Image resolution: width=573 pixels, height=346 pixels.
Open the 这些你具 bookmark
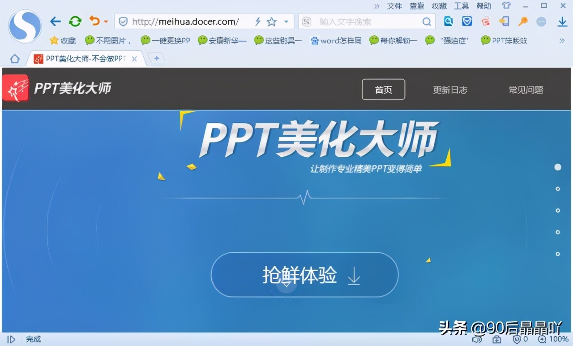tap(278, 40)
